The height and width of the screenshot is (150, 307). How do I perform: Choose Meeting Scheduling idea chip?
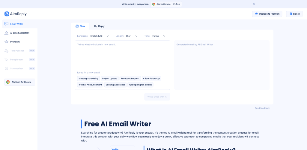pyautogui.click(x=88, y=79)
